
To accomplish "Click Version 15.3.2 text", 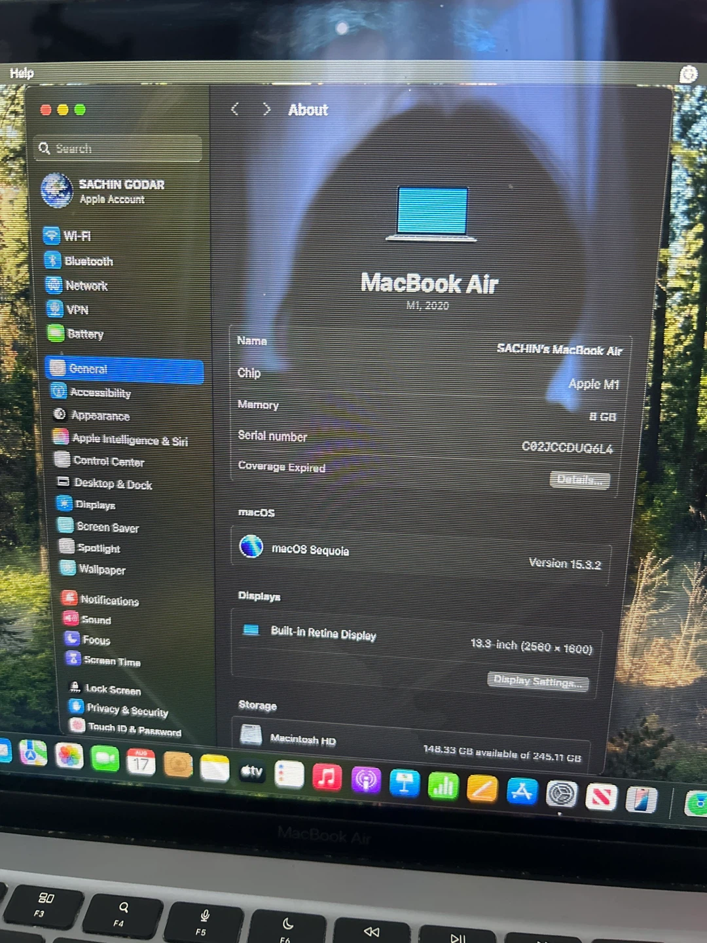I will pyautogui.click(x=564, y=563).
